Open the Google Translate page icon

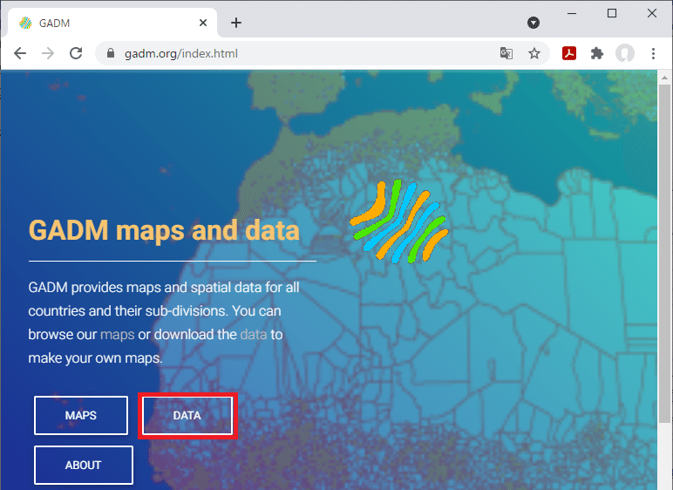click(506, 54)
